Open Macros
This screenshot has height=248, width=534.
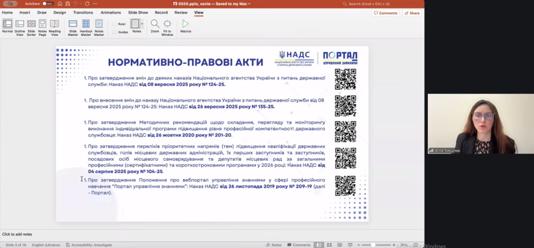click(x=186, y=26)
